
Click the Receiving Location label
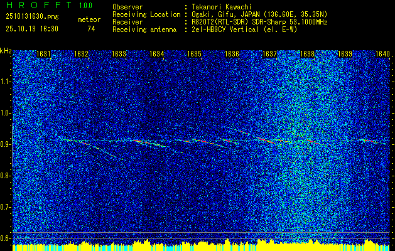[x=146, y=14]
